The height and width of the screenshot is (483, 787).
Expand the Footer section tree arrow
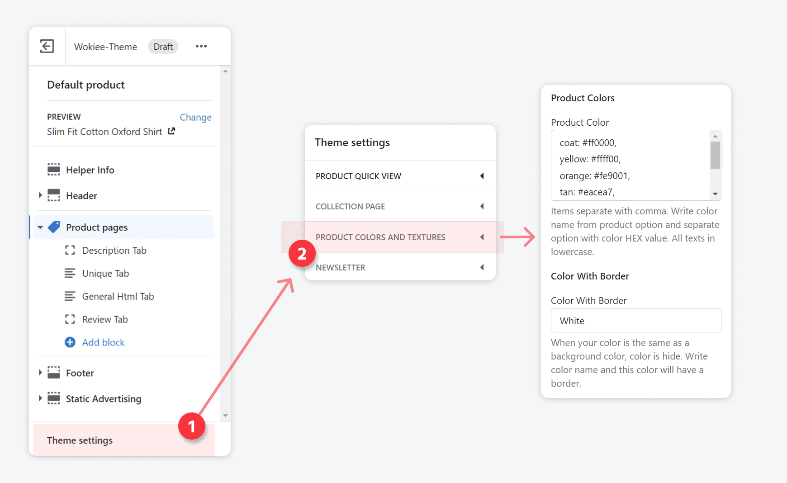click(x=40, y=373)
